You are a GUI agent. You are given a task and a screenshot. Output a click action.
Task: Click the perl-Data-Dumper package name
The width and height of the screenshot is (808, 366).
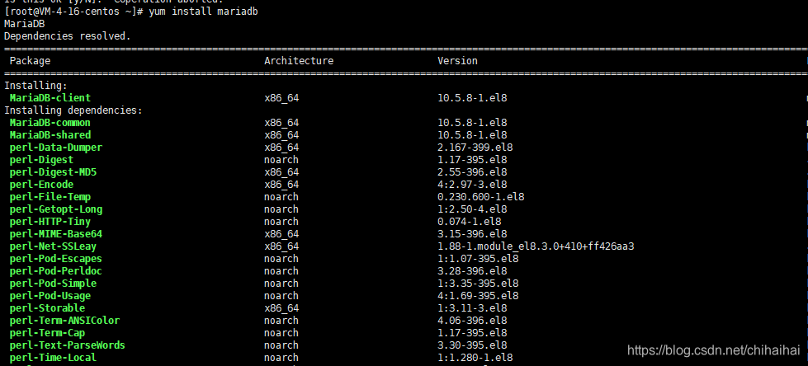click(55, 148)
